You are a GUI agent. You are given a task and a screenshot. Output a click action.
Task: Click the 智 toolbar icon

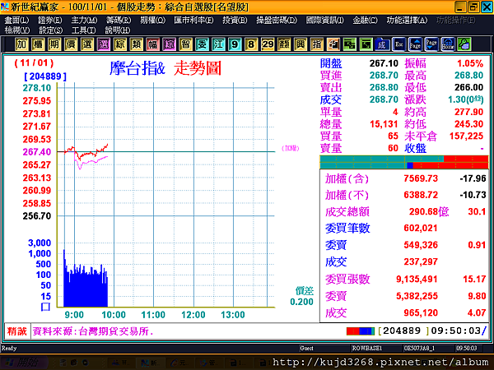[x=185, y=44]
